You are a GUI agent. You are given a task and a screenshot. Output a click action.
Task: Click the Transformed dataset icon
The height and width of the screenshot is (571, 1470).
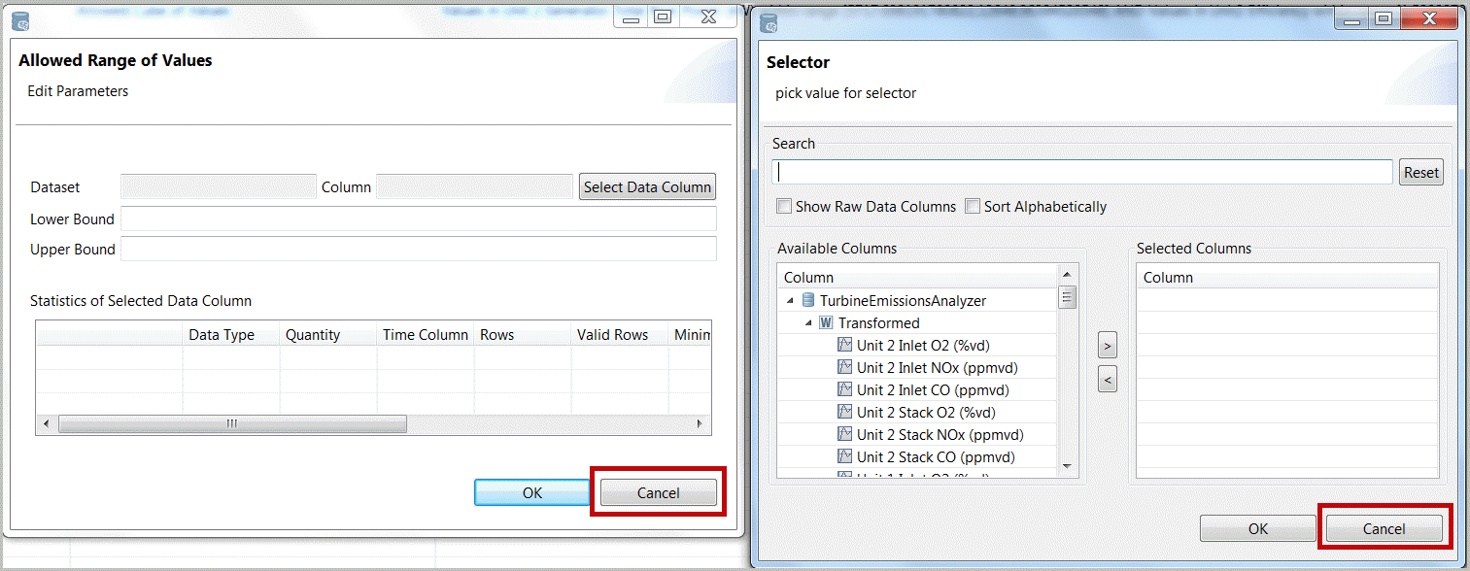(x=827, y=322)
